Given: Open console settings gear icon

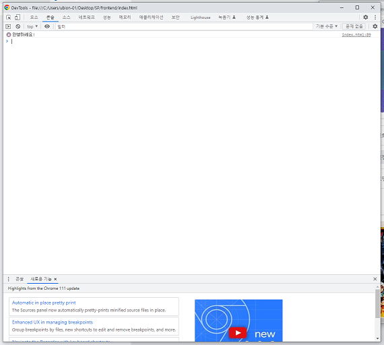Looking at the screenshot, I should tap(375, 26).
